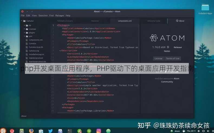Open the blue mail dock icon
Image resolution: width=214 pixels, height=133 pixels.
point(60,131)
